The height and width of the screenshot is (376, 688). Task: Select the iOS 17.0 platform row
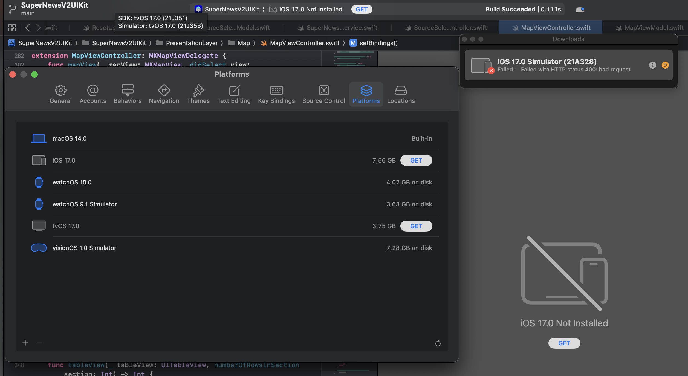tap(232, 160)
